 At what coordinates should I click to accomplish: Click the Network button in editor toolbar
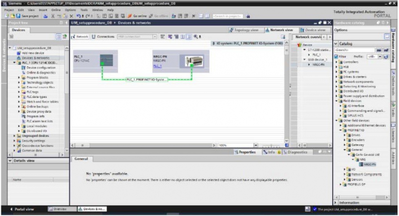coord(80,36)
